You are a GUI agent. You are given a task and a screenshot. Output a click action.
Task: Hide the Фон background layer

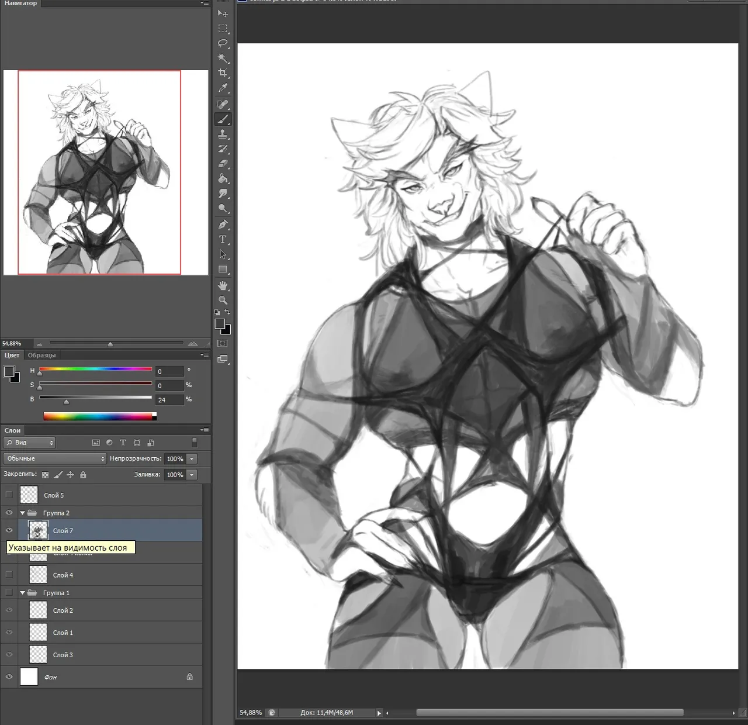(9, 677)
